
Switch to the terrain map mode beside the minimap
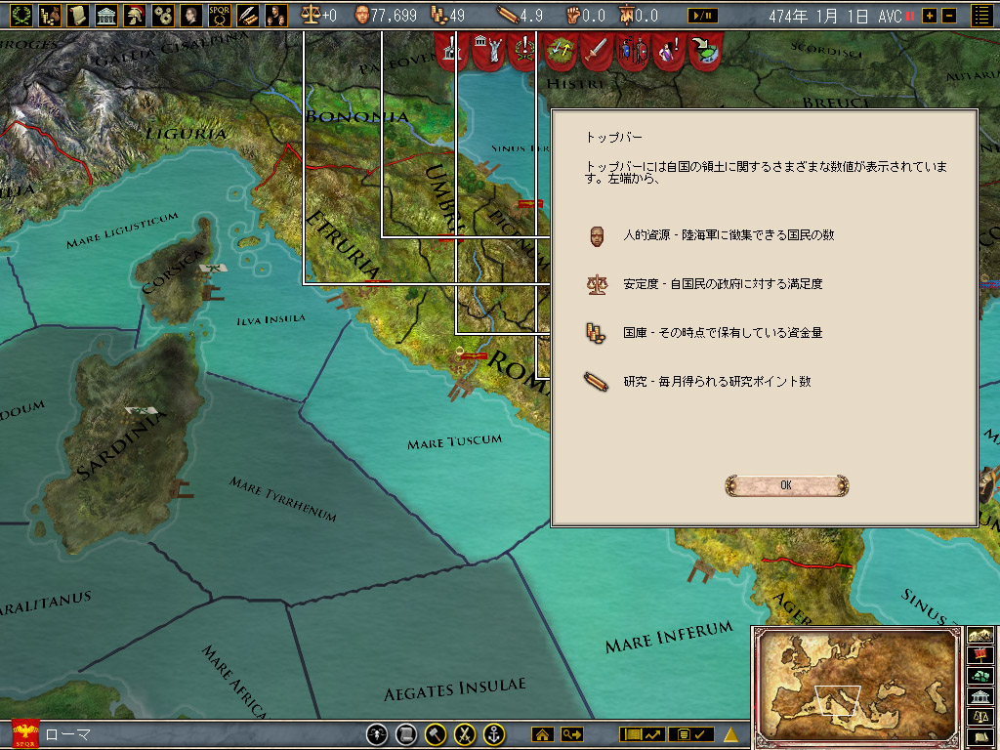pos(980,635)
